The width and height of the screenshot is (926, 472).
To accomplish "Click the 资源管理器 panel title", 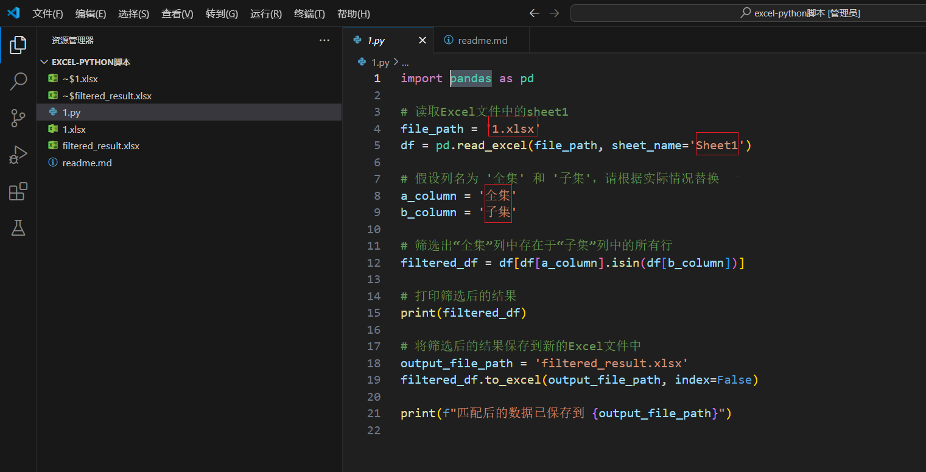I will [x=72, y=40].
